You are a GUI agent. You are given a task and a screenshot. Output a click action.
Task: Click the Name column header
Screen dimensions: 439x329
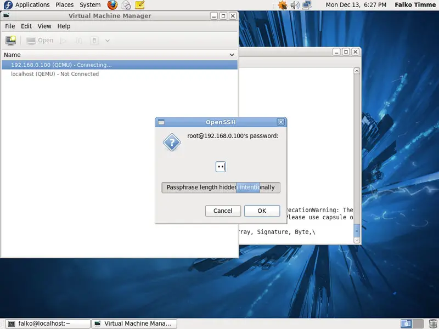(x=120, y=55)
